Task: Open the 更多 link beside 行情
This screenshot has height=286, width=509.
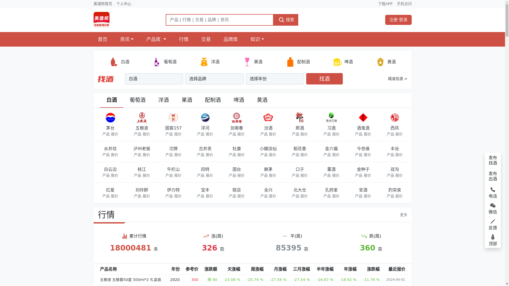Action: coord(403,215)
